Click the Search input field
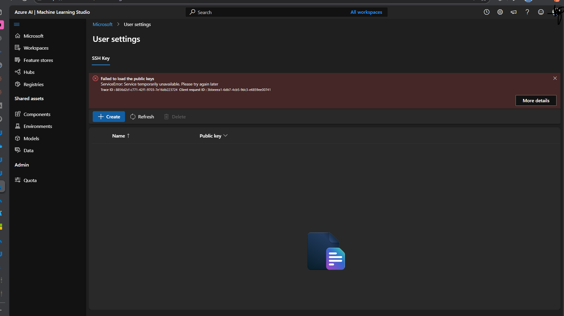This screenshot has width=564, height=316. click(266, 12)
